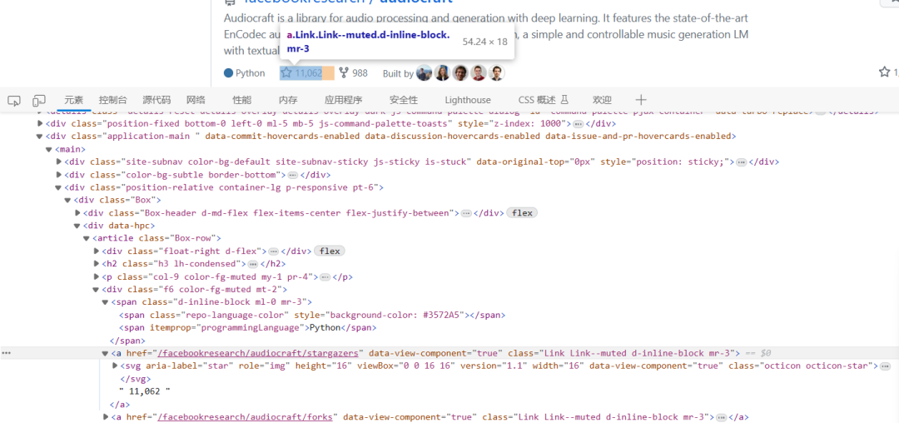The image size is (899, 423).
Task: Expand the position-fixed bottom-0 div node
Action: (40, 124)
